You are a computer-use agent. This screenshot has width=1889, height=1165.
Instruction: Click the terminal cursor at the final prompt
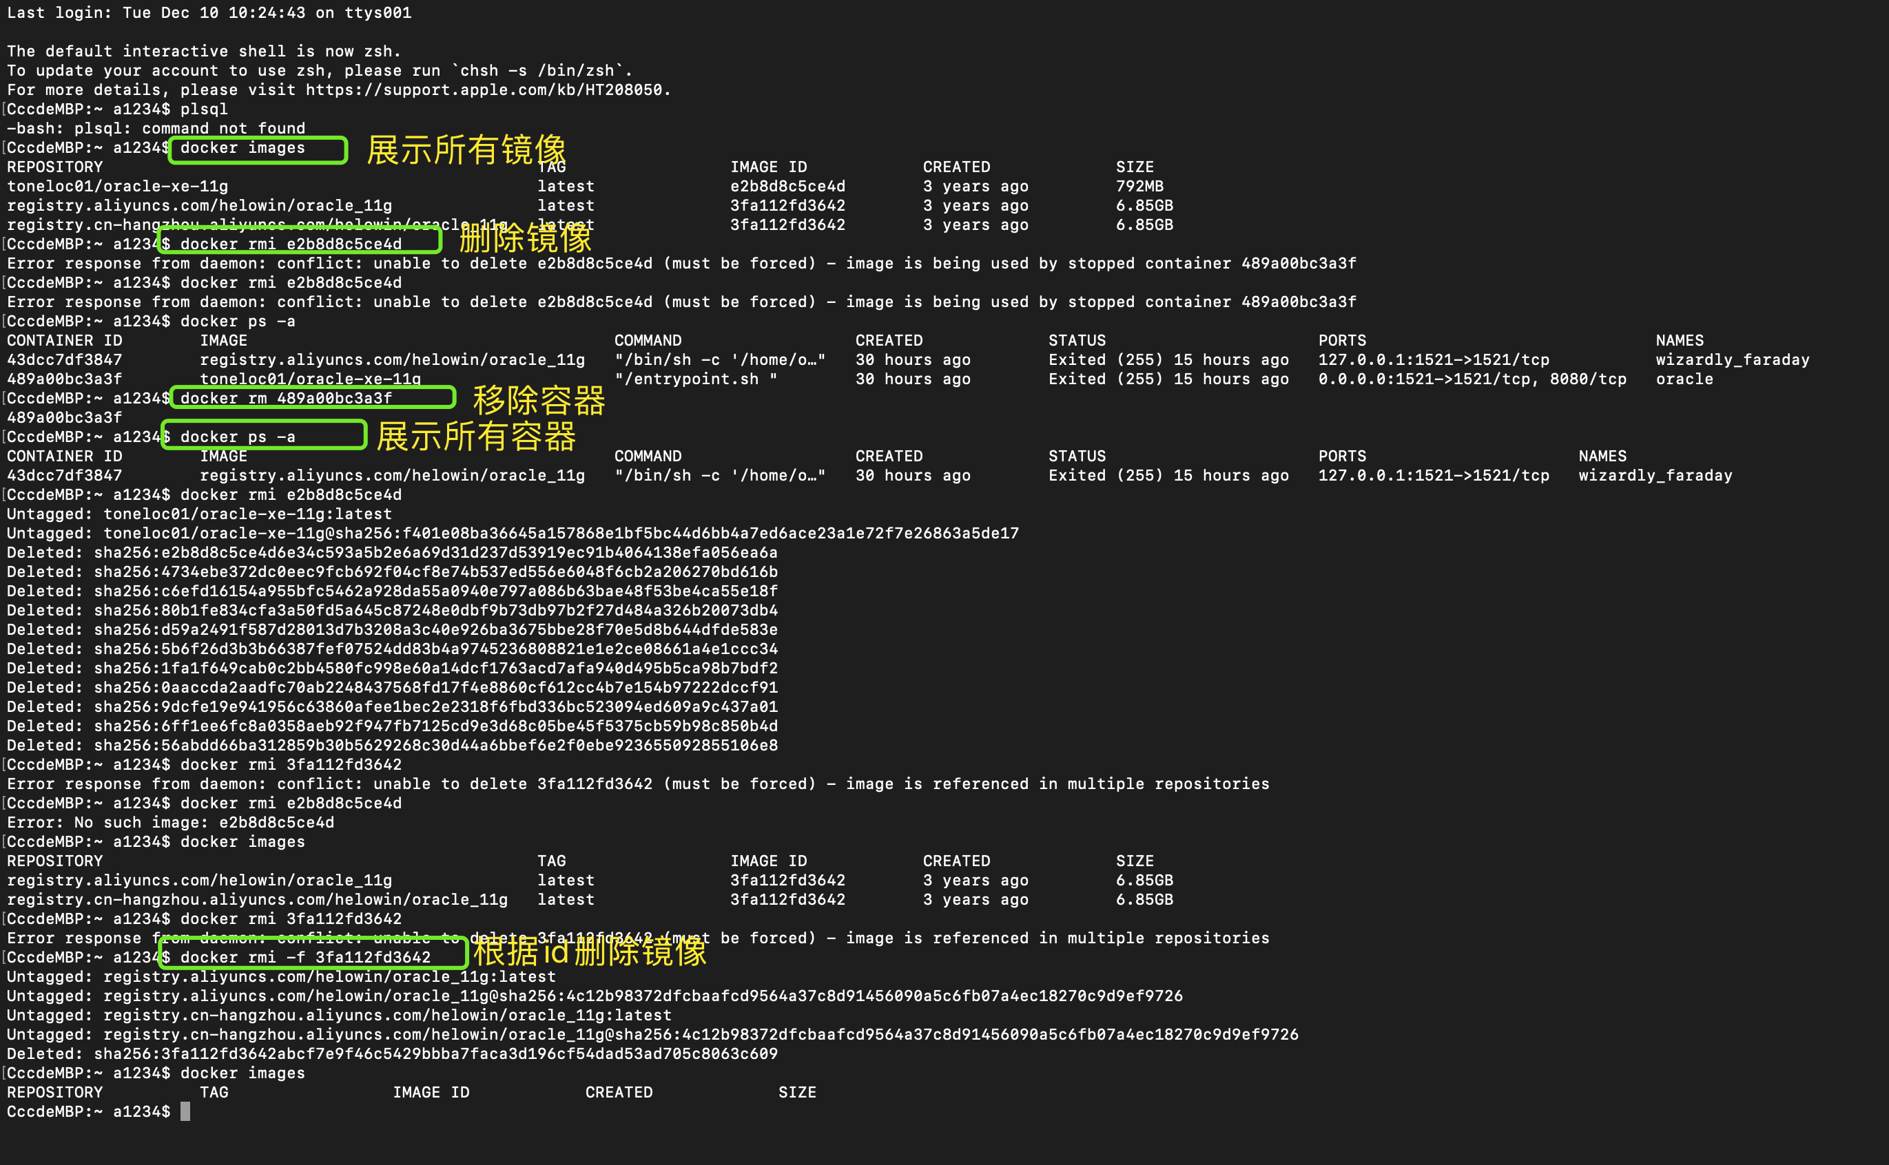coord(185,1111)
